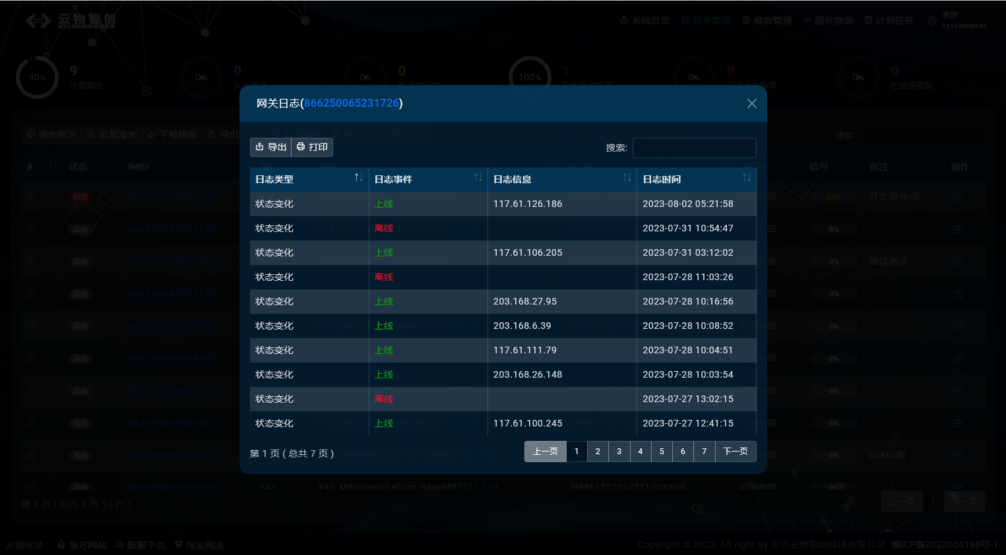Select page 1 in the log pagination

coord(577,452)
